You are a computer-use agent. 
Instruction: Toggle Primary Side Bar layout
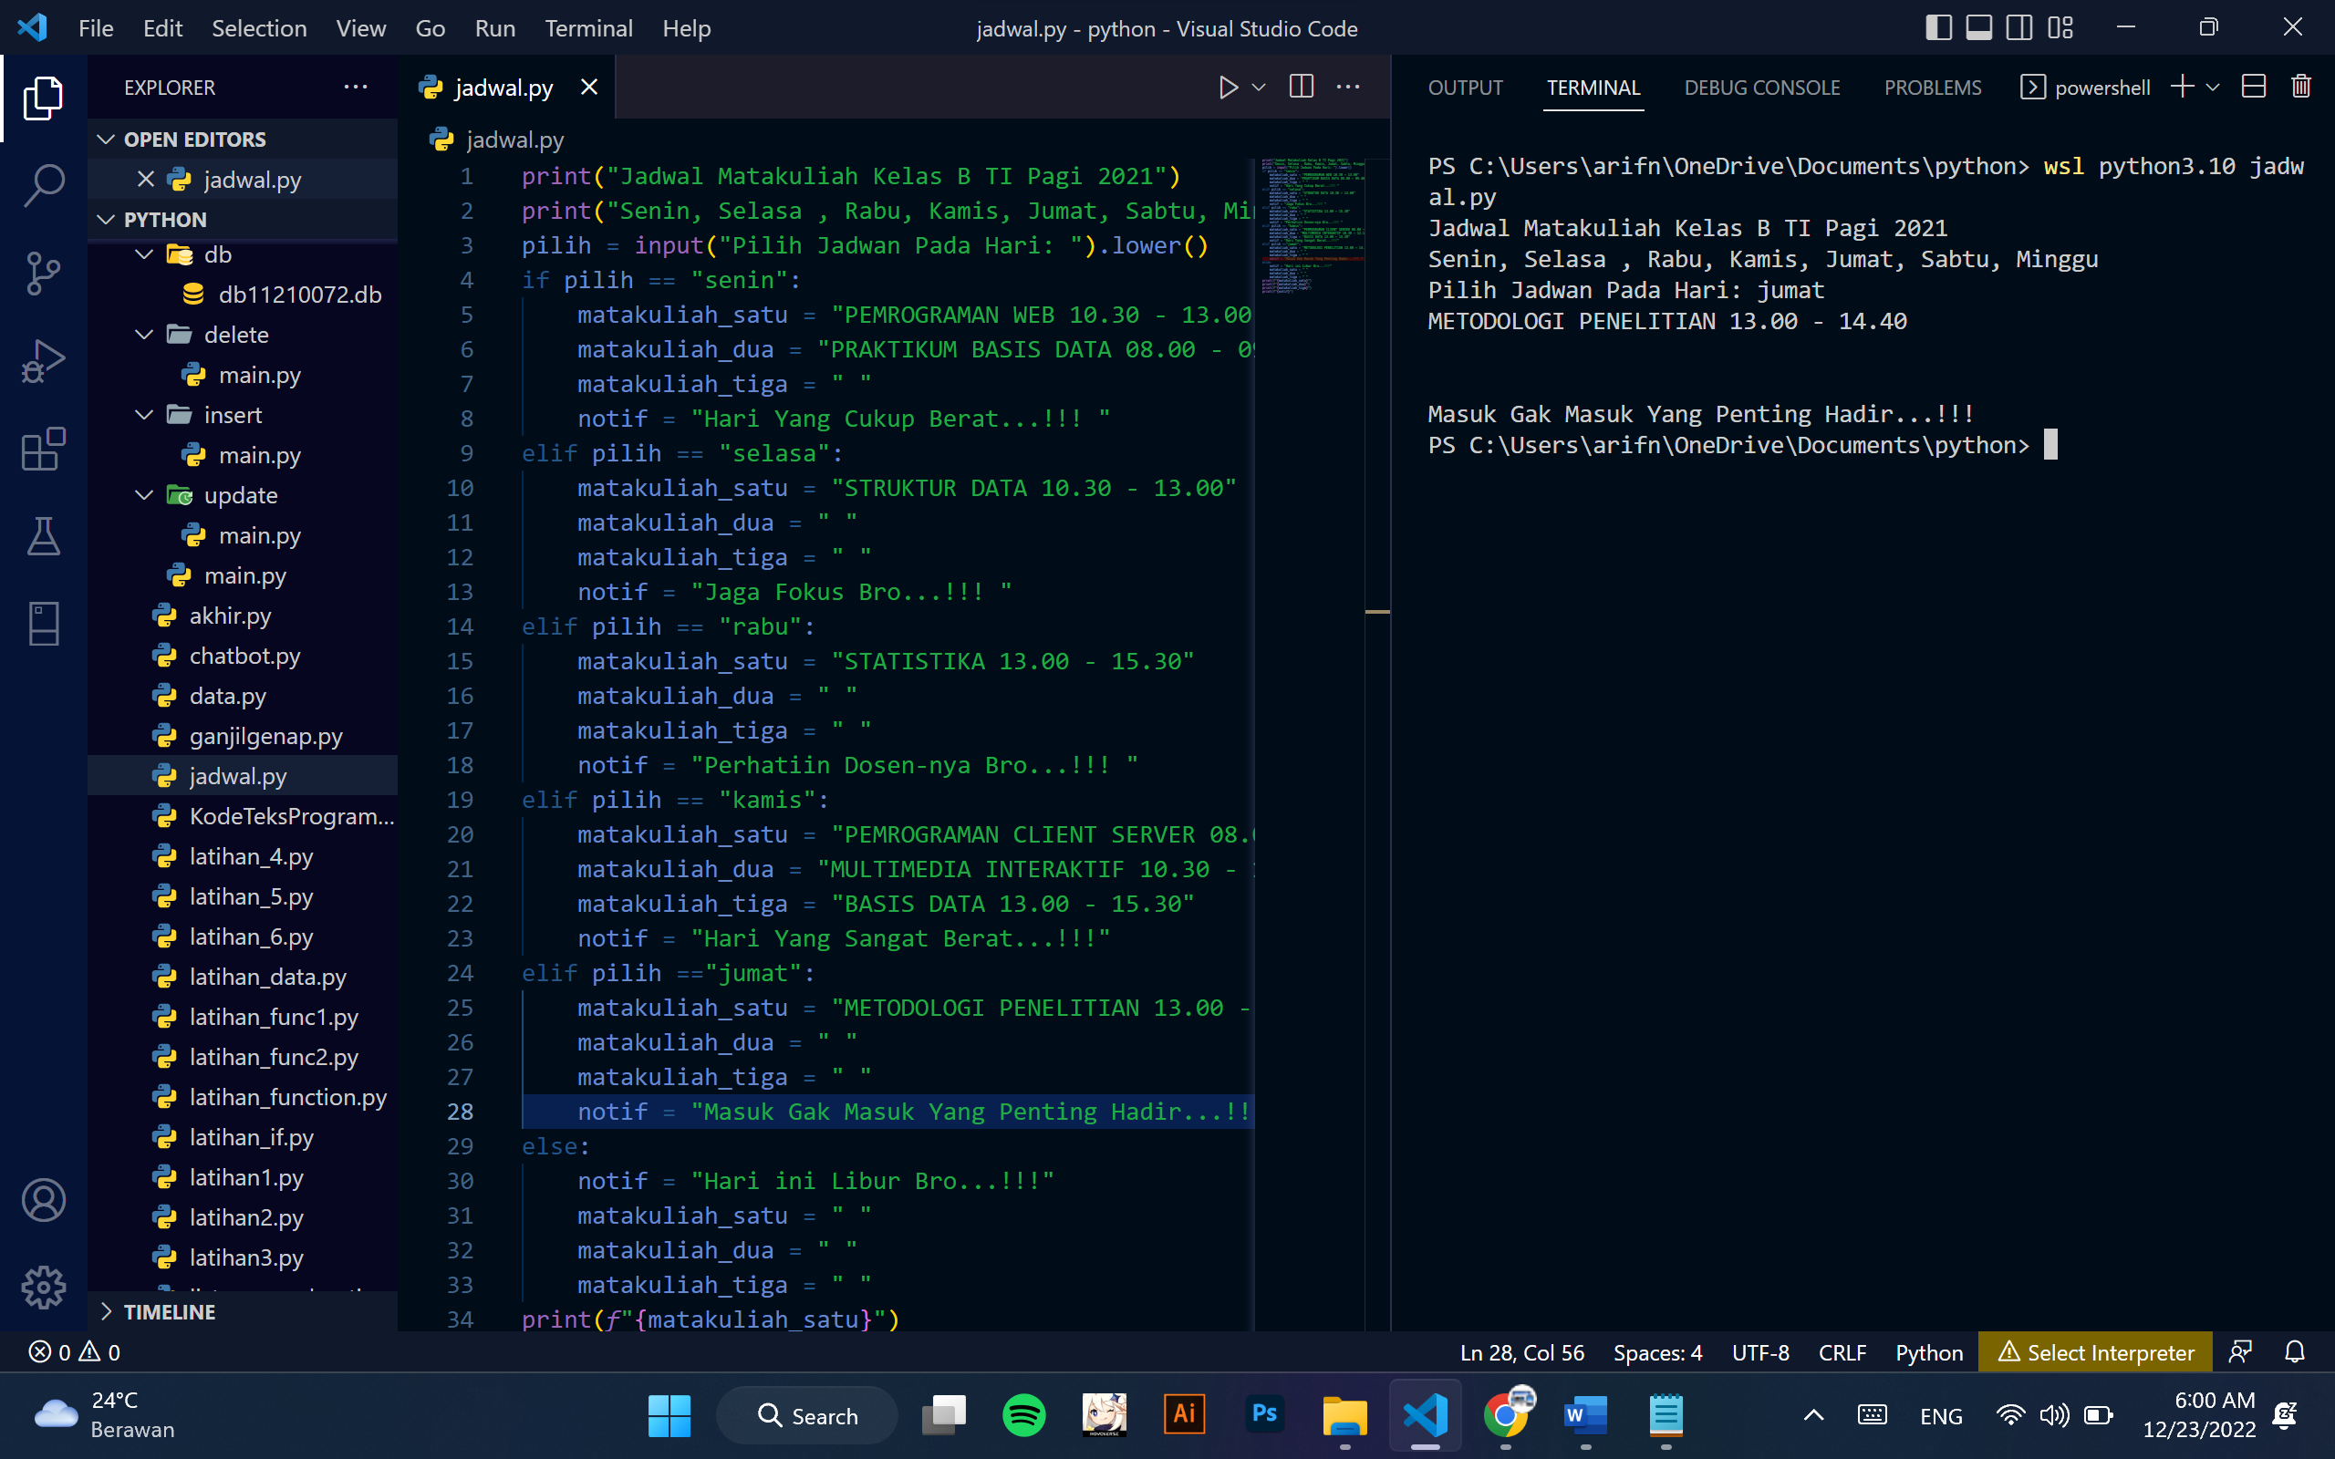[1938, 28]
